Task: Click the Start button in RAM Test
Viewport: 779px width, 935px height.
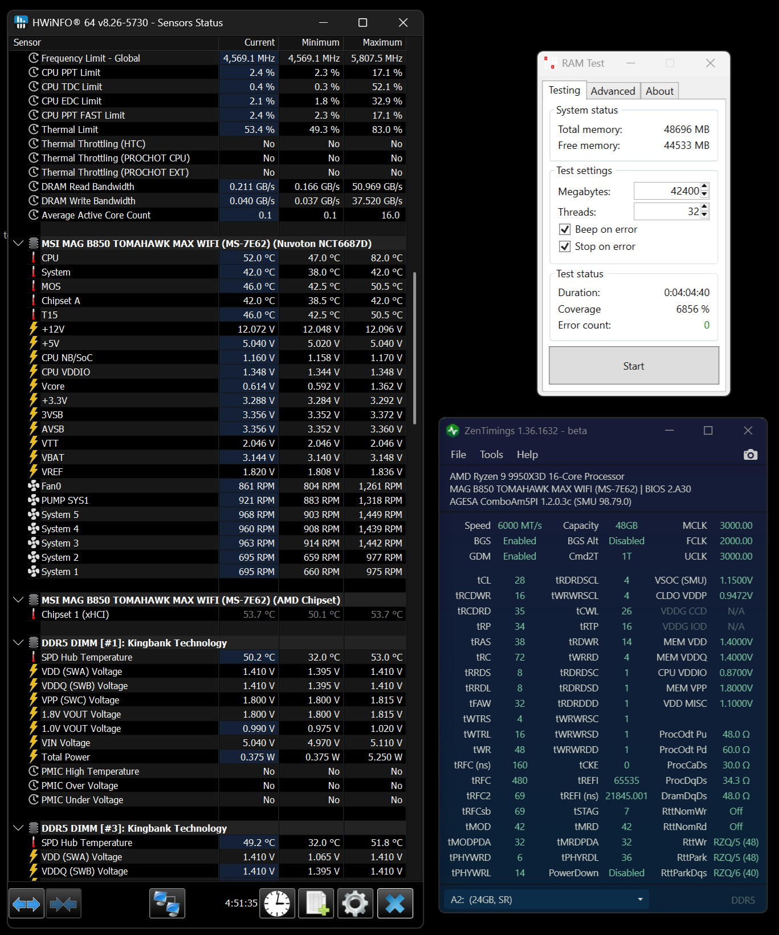Action: (x=634, y=366)
